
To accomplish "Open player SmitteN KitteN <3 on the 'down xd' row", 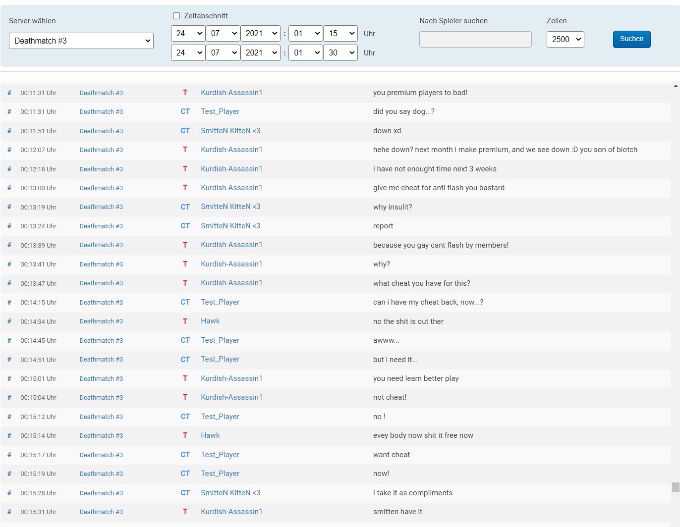I will point(230,131).
